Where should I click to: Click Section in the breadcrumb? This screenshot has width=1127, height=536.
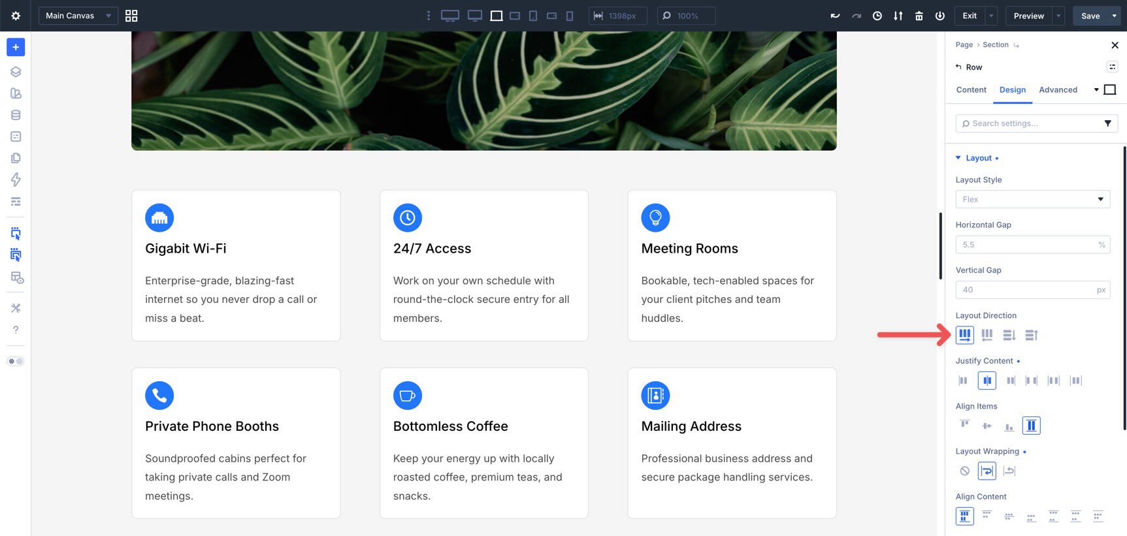996,45
